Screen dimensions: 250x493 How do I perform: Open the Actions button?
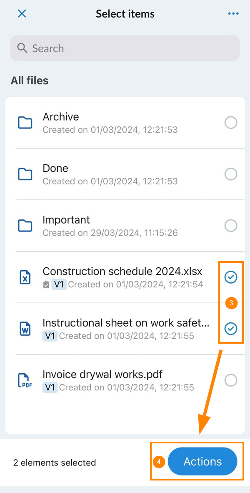(202, 462)
